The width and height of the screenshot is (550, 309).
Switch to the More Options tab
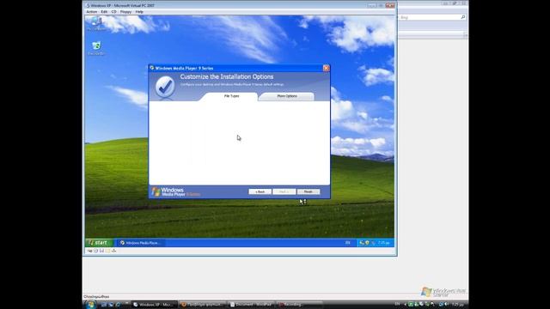coord(287,96)
